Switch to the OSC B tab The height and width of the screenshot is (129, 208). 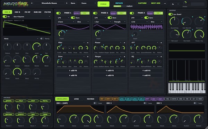tap(17, 12)
